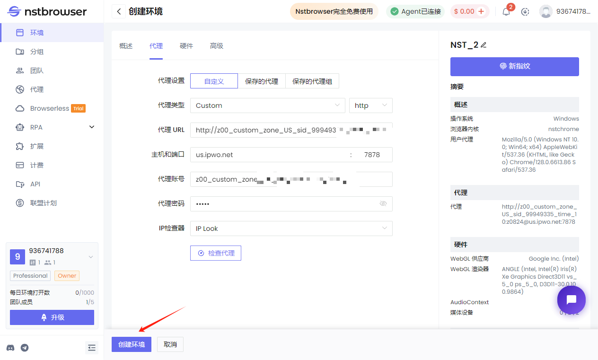Open the 计费 billing section
The height and width of the screenshot is (360, 598).
click(x=52, y=165)
